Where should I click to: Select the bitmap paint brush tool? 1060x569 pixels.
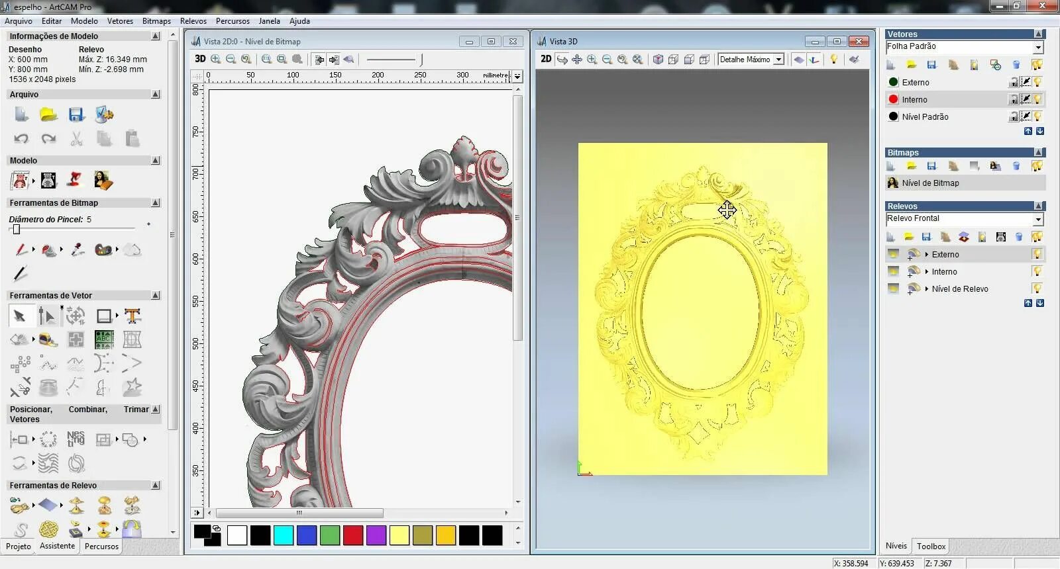[x=21, y=249]
